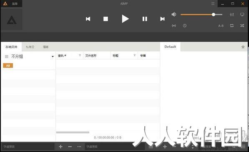249x152 pixels.
Task: Skip to the previous track
Action: (88, 19)
